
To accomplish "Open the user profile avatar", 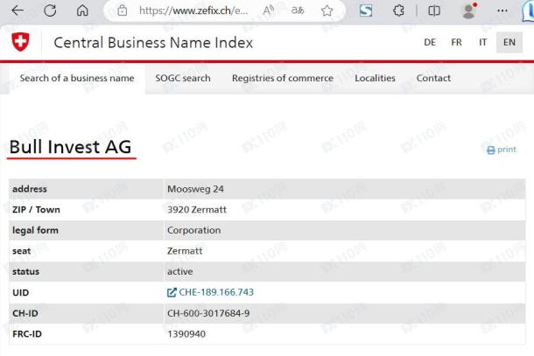I will coord(469,10).
